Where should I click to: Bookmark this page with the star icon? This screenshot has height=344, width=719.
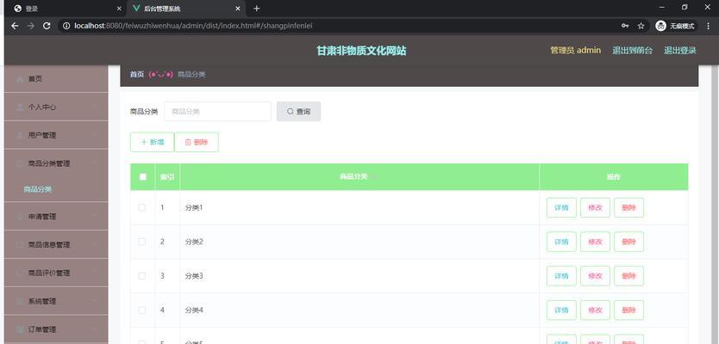tap(641, 26)
